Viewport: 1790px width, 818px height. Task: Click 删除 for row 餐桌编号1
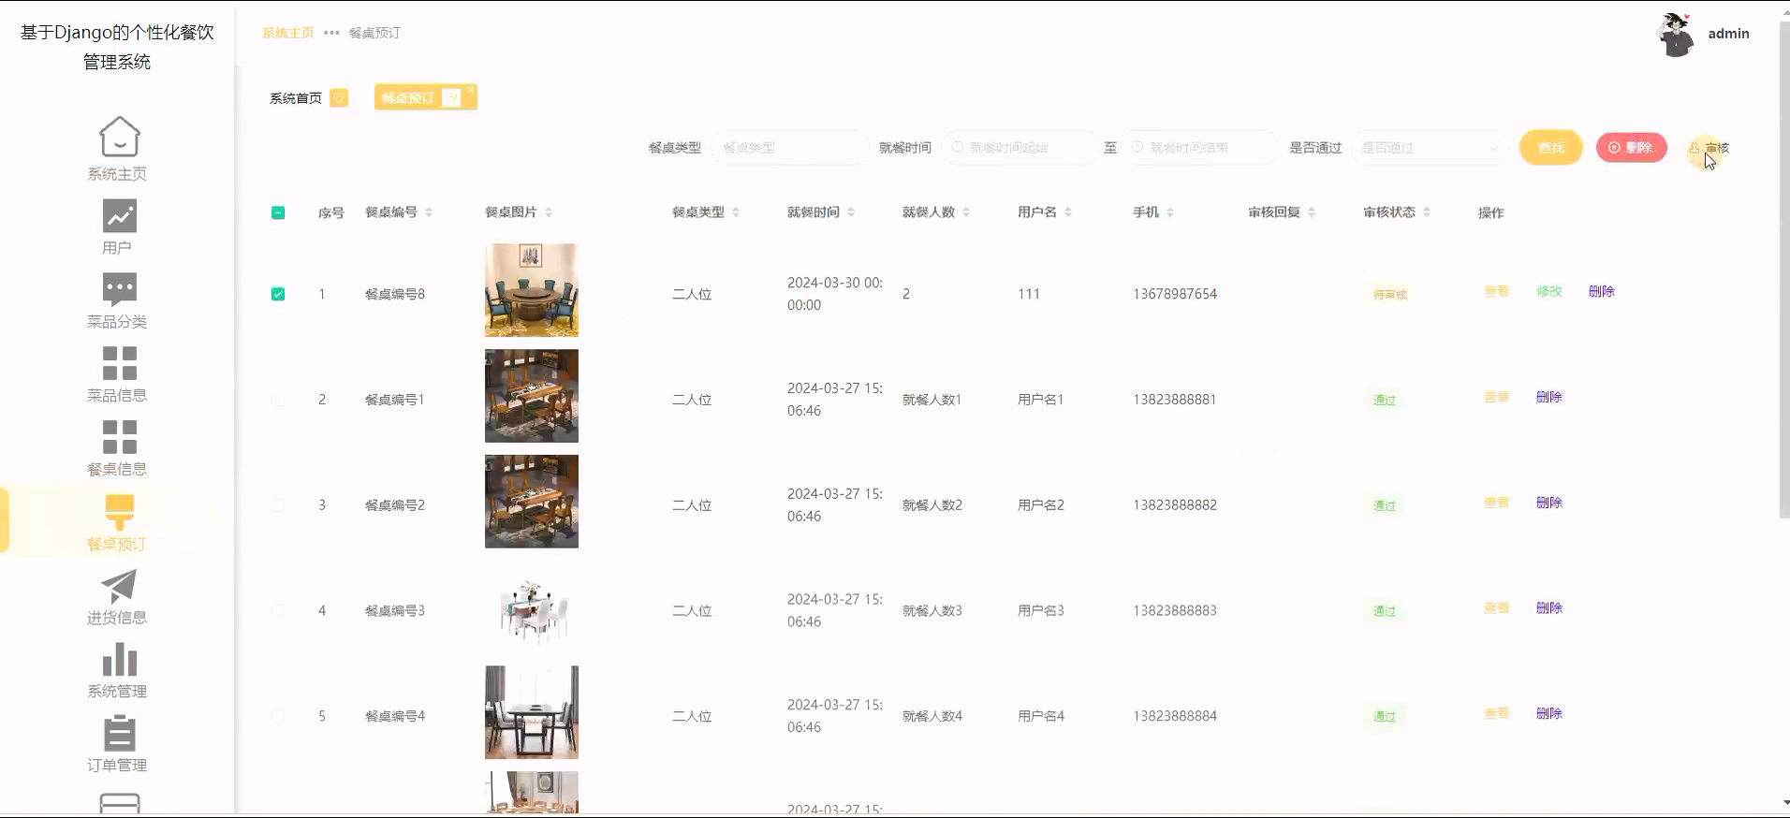[1549, 397]
